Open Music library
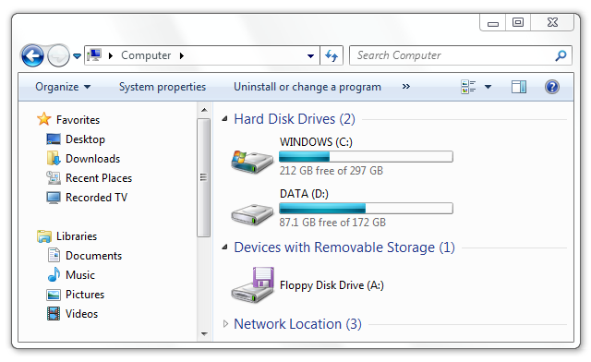The width and height of the screenshot is (591, 362). click(x=80, y=275)
